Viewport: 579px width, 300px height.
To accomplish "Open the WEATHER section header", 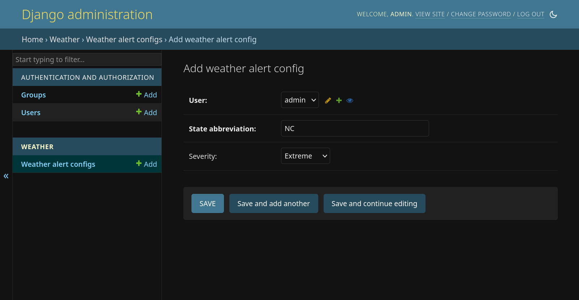I will 37,147.
